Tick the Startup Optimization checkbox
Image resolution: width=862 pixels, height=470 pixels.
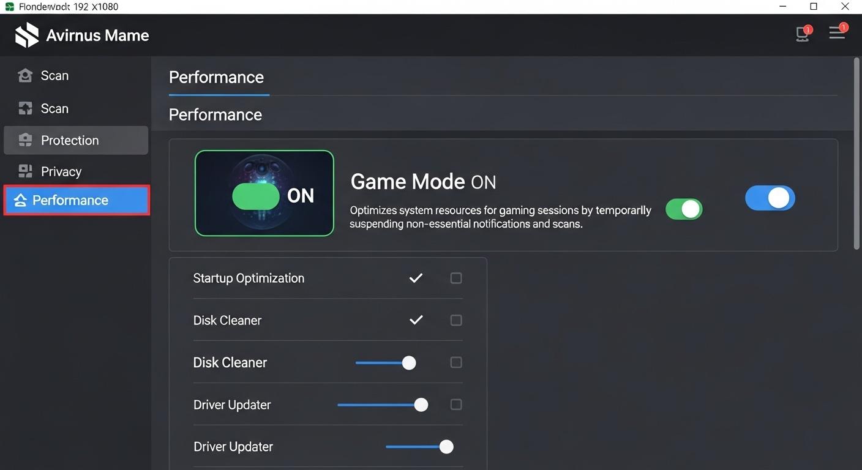pyautogui.click(x=456, y=278)
